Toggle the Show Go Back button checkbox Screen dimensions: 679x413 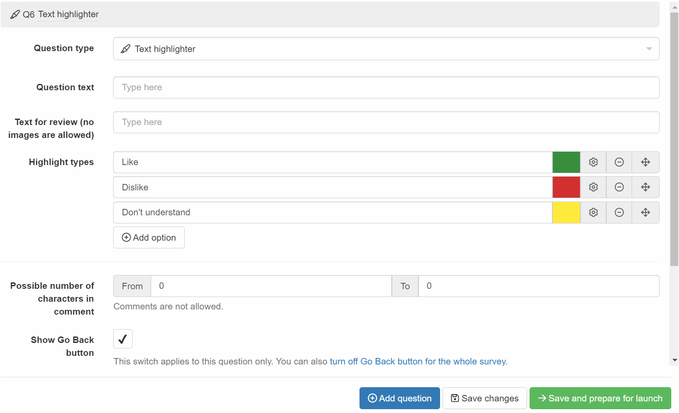(123, 339)
